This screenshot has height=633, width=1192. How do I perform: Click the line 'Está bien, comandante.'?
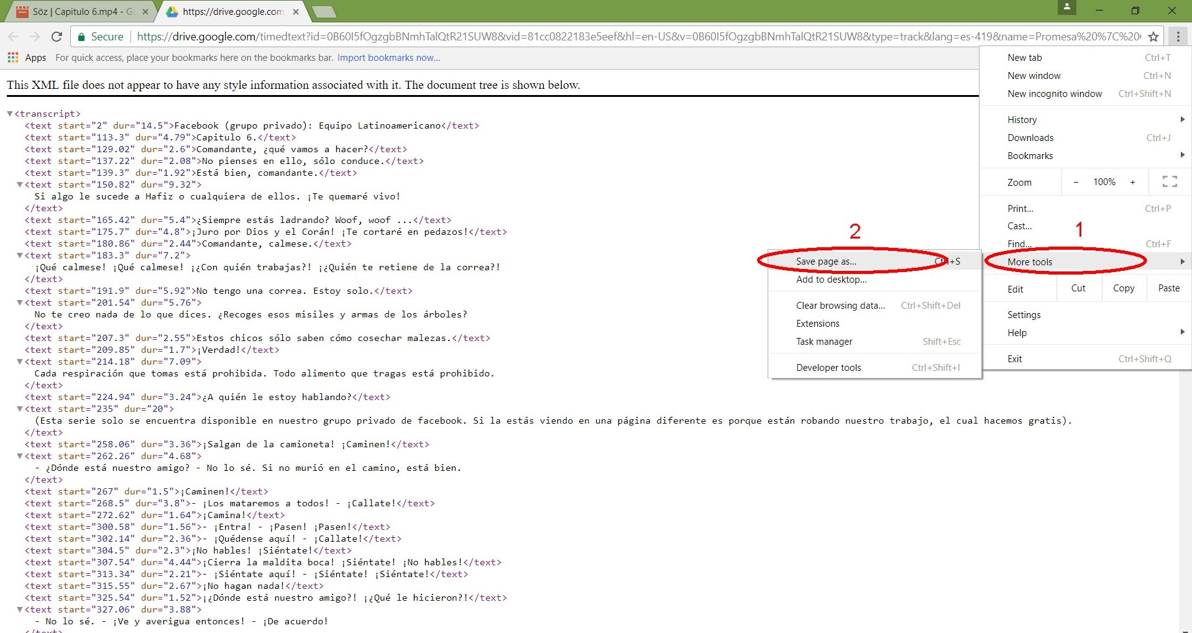click(257, 173)
